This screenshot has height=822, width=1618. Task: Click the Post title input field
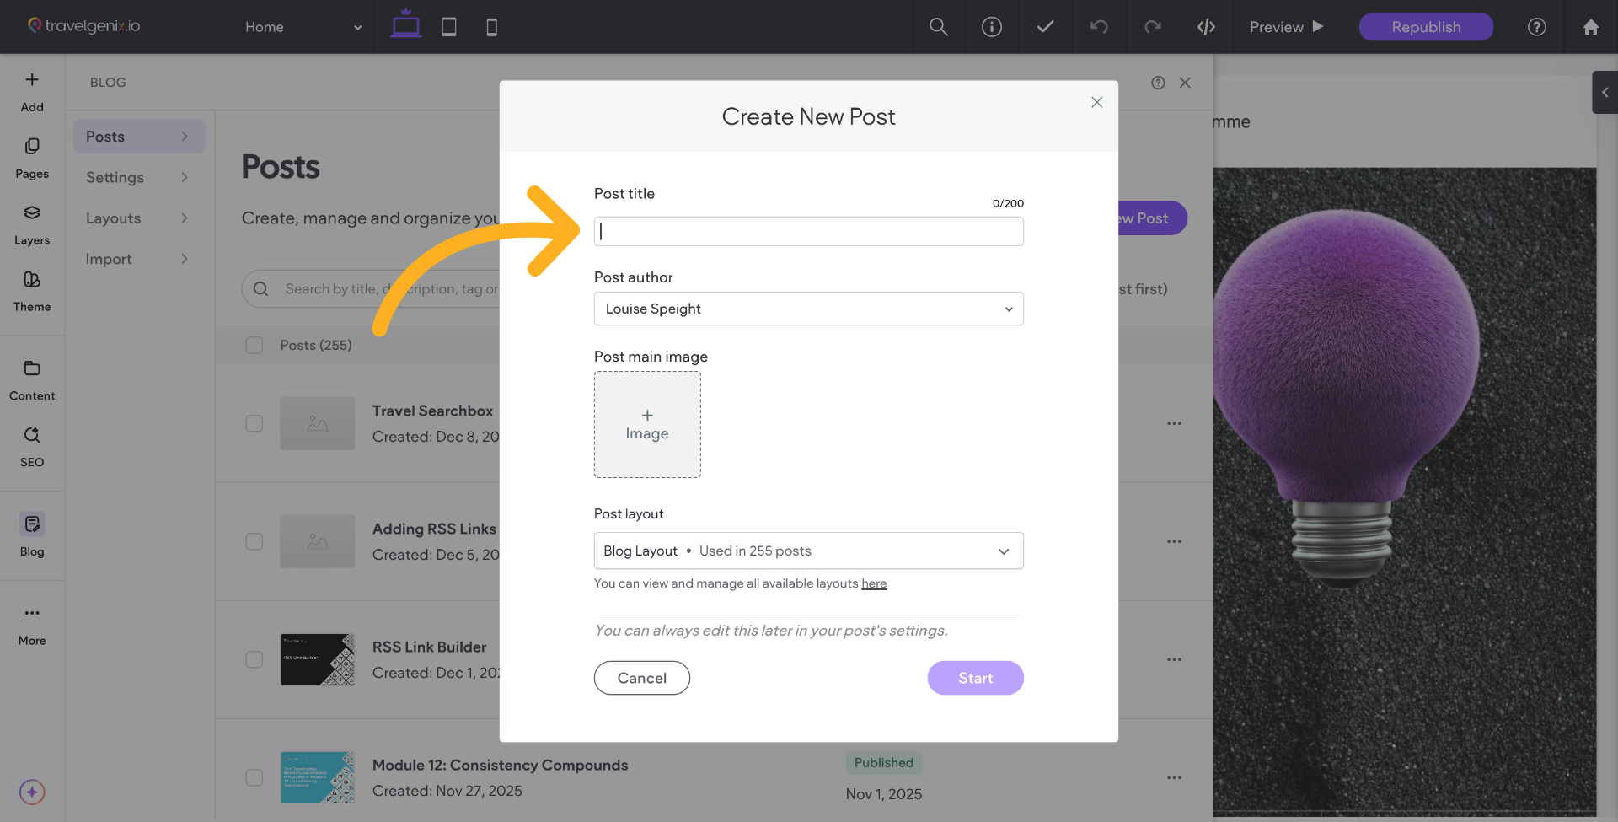(808, 231)
